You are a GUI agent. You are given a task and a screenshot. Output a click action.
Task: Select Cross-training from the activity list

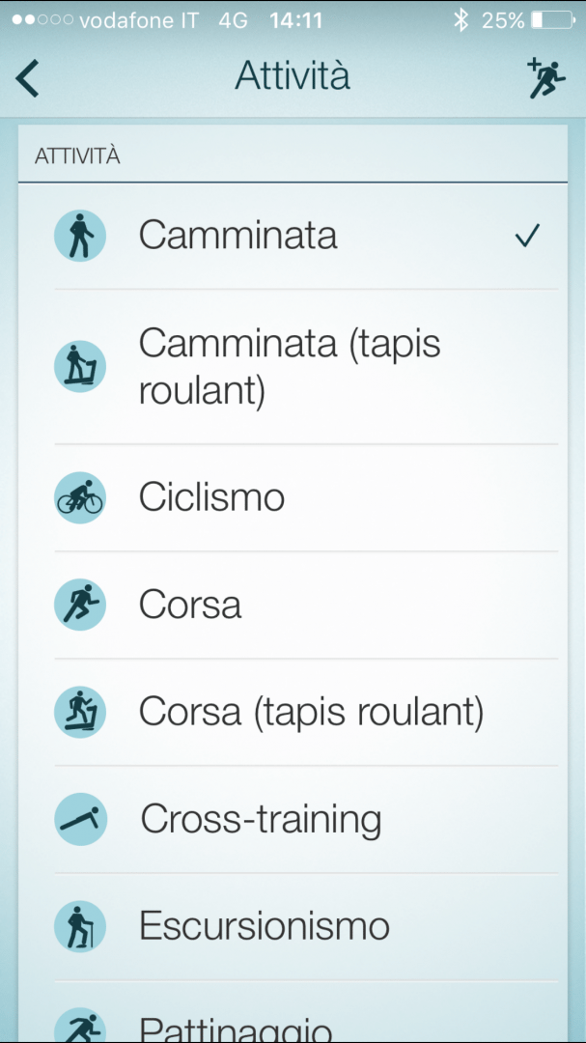pyautogui.click(x=261, y=820)
